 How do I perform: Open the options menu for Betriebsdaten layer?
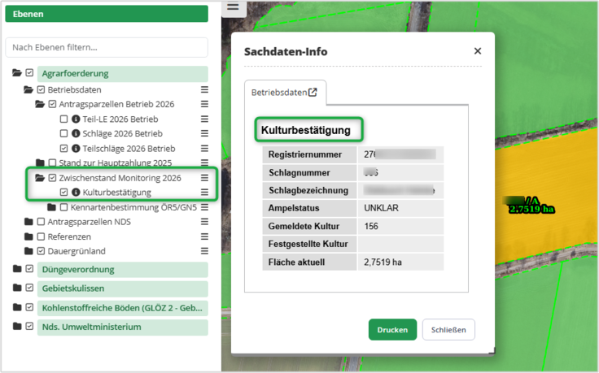[204, 89]
